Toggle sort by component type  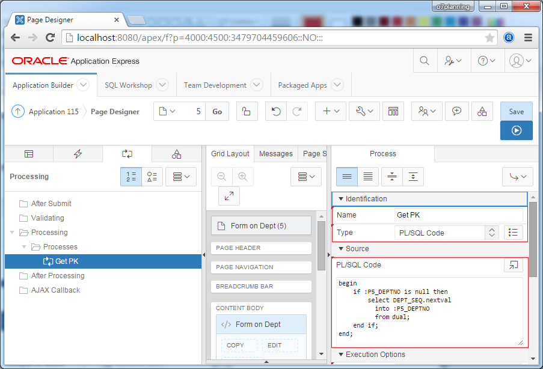152,177
